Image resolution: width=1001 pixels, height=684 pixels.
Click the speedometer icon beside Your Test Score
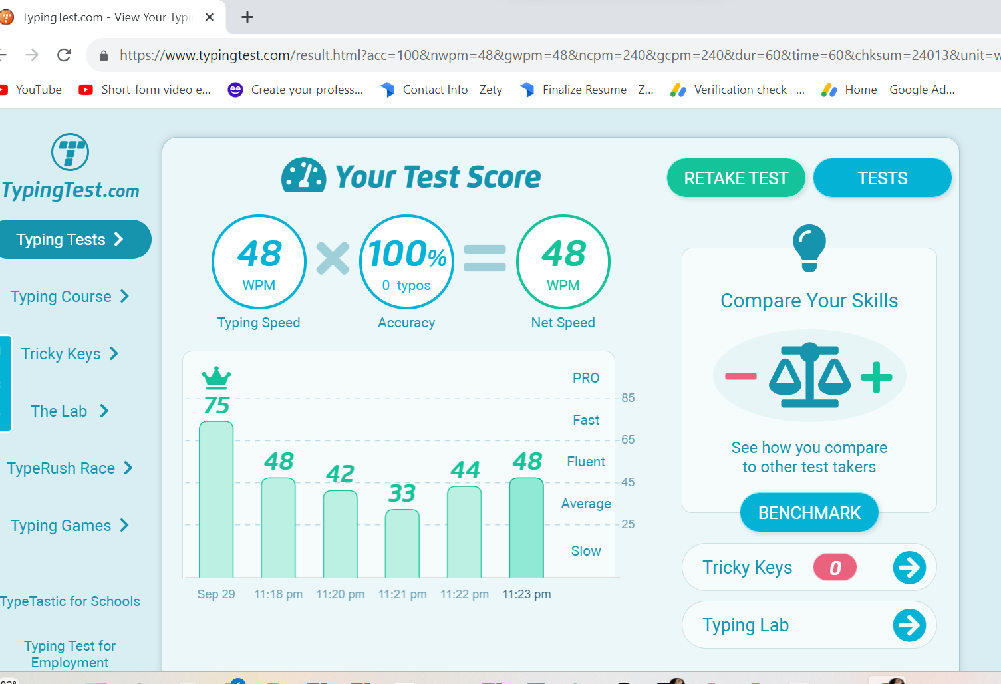pos(303,176)
